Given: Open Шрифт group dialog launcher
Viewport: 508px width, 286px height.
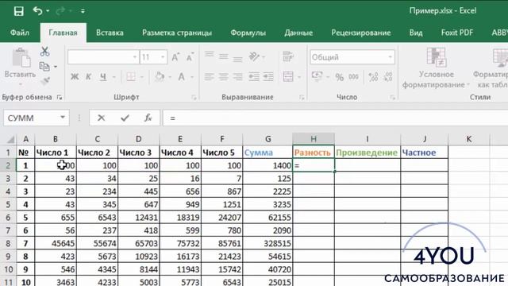Looking at the screenshot, I should 194,97.
